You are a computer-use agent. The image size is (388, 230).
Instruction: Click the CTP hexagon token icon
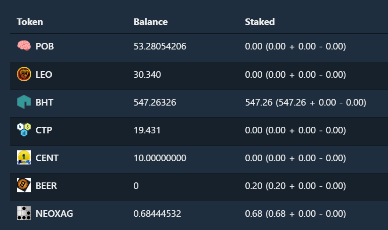click(24, 130)
